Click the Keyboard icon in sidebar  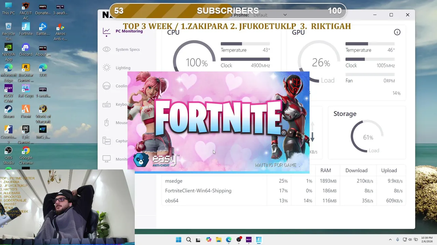pos(107,104)
